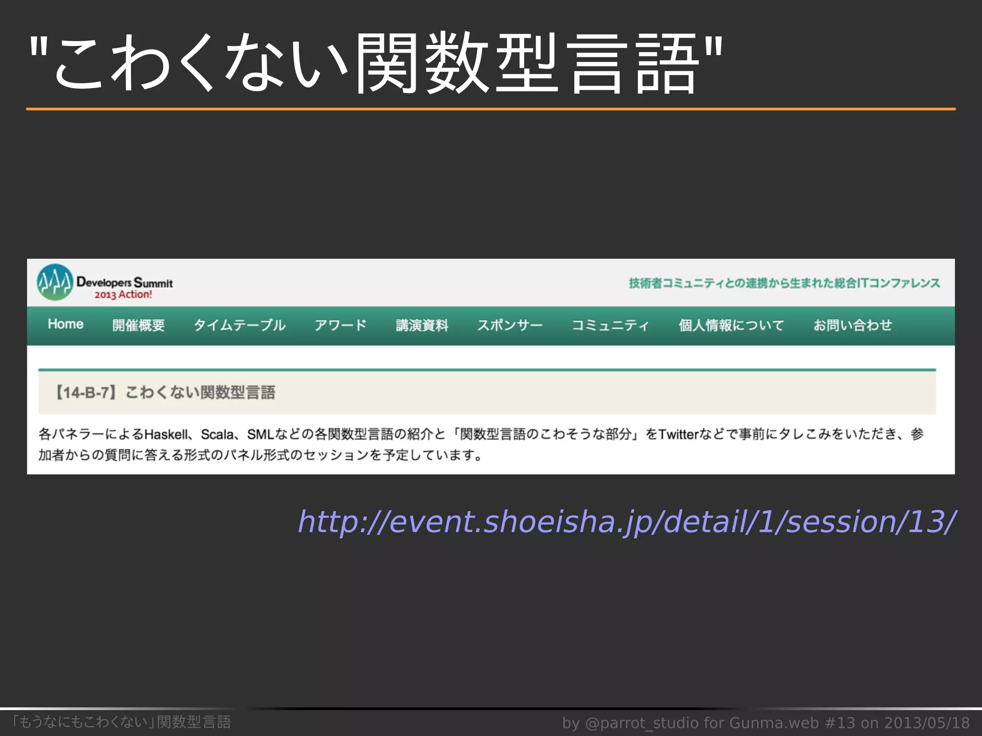982x736 pixels.
Task: Click the footer credit by @parrot_studio
Action: [x=766, y=723]
